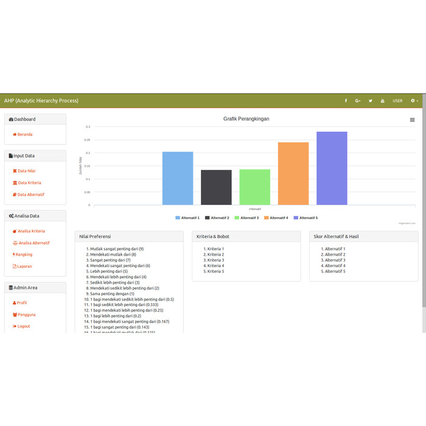Click the Facebook icon in header

click(x=346, y=101)
